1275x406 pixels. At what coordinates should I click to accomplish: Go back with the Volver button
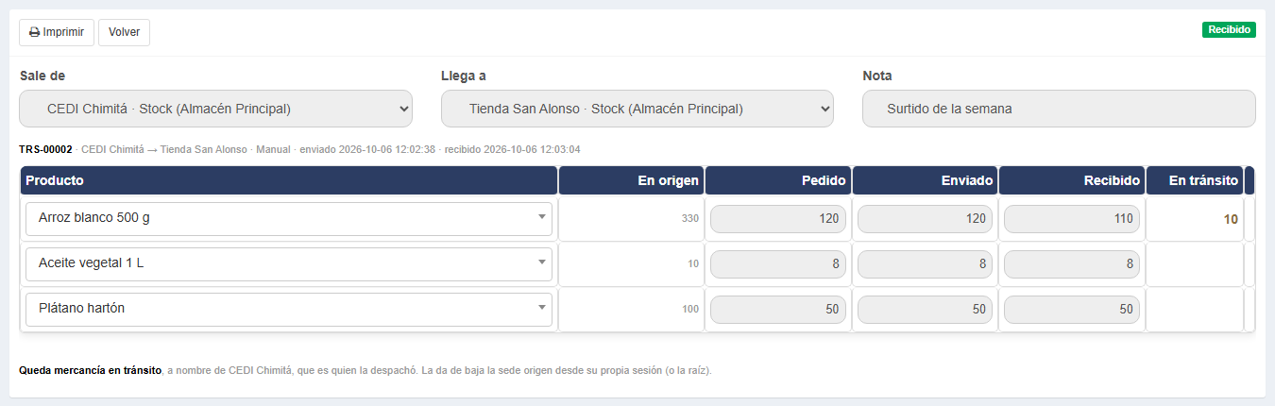[124, 32]
